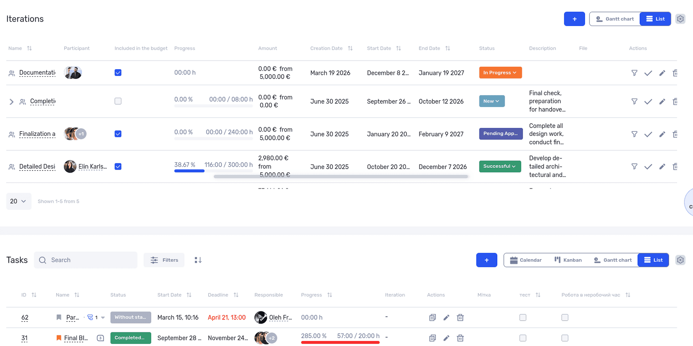Image resolution: width=693 pixels, height=346 pixels.
Task: Delete task 62
Action: pos(460,318)
